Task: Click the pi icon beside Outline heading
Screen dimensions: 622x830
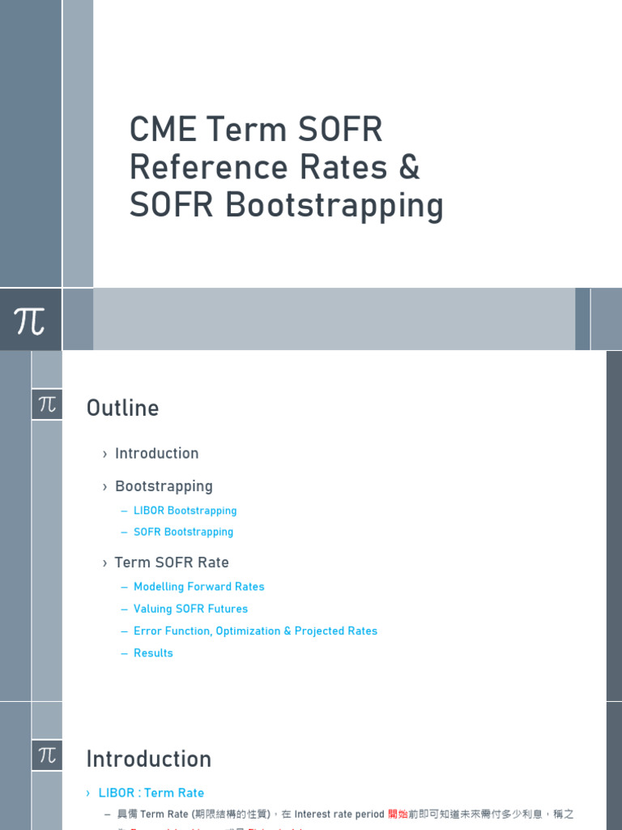Action: [x=47, y=404]
